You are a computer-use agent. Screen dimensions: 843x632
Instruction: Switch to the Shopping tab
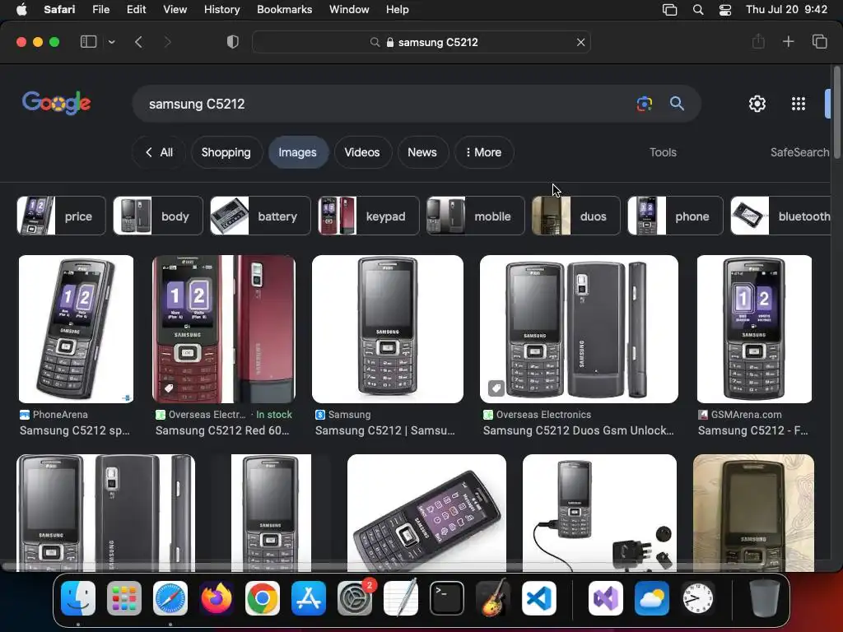tap(226, 152)
